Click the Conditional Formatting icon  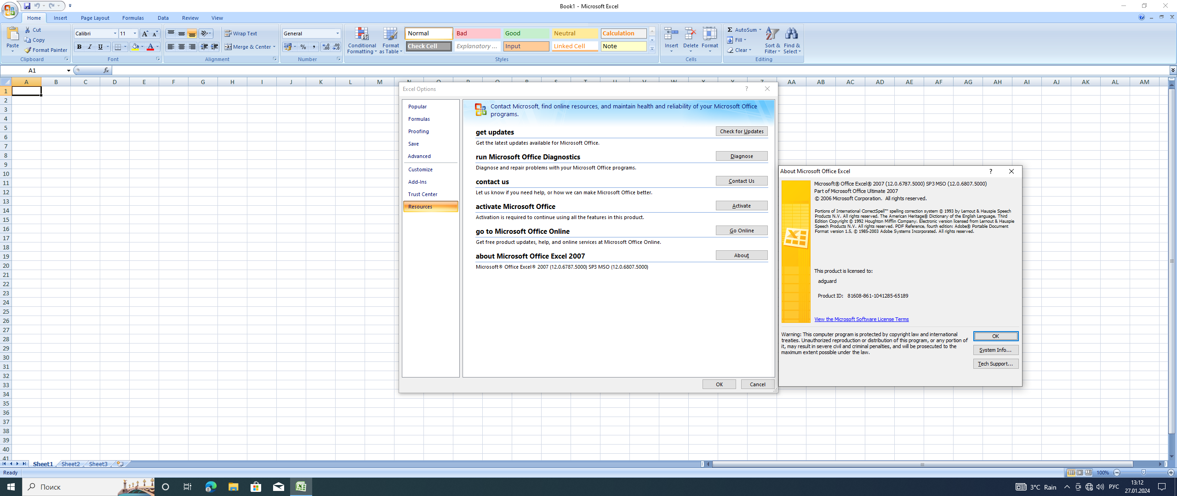pyautogui.click(x=362, y=34)
